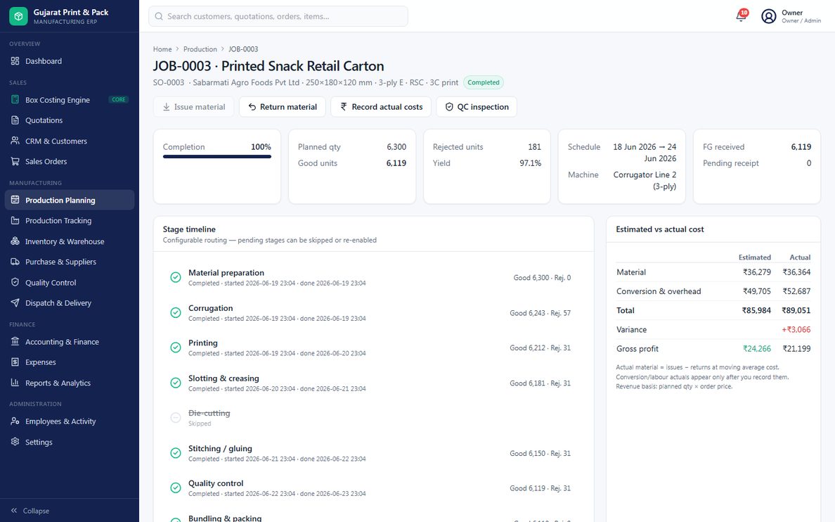Screen dimensions: 835x522
Task: Click the Completed status badge
Action: pyautogui.click(x=484, y=82)
